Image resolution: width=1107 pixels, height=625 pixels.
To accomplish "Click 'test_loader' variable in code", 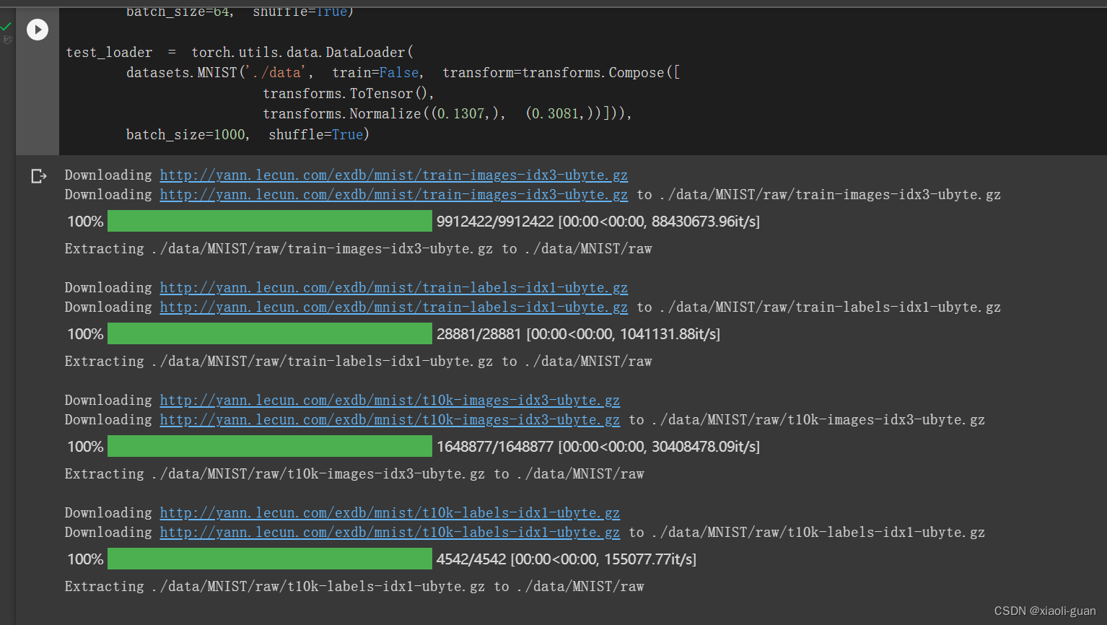I will [x=109, y=53].
